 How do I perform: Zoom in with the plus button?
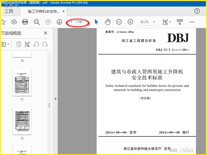(130, 22)
